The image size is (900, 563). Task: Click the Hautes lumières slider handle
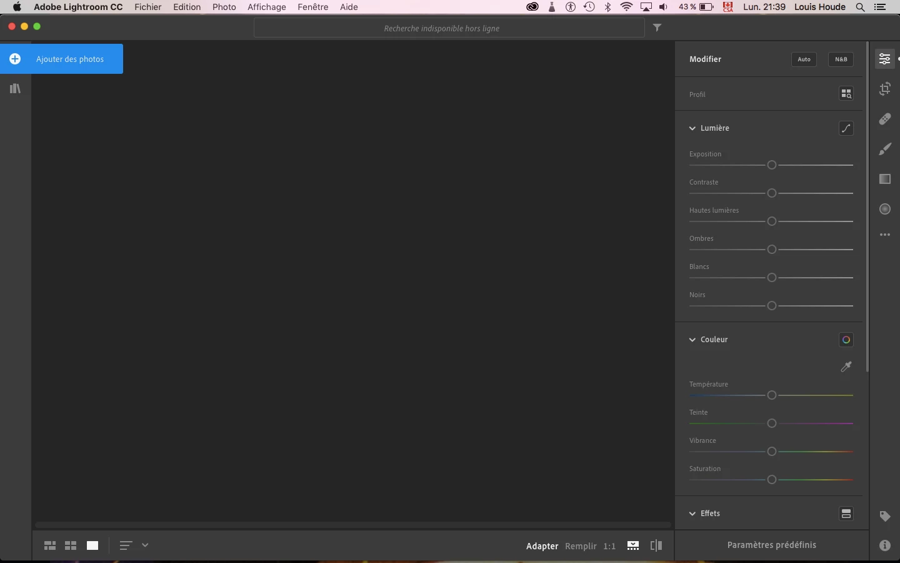click(772, 221)
